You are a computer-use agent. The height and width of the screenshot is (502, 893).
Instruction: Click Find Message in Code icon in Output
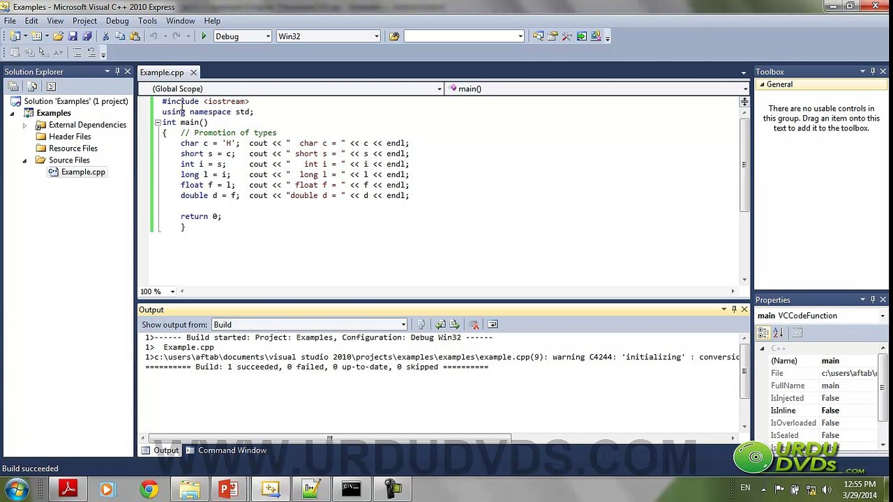point(421,324)
